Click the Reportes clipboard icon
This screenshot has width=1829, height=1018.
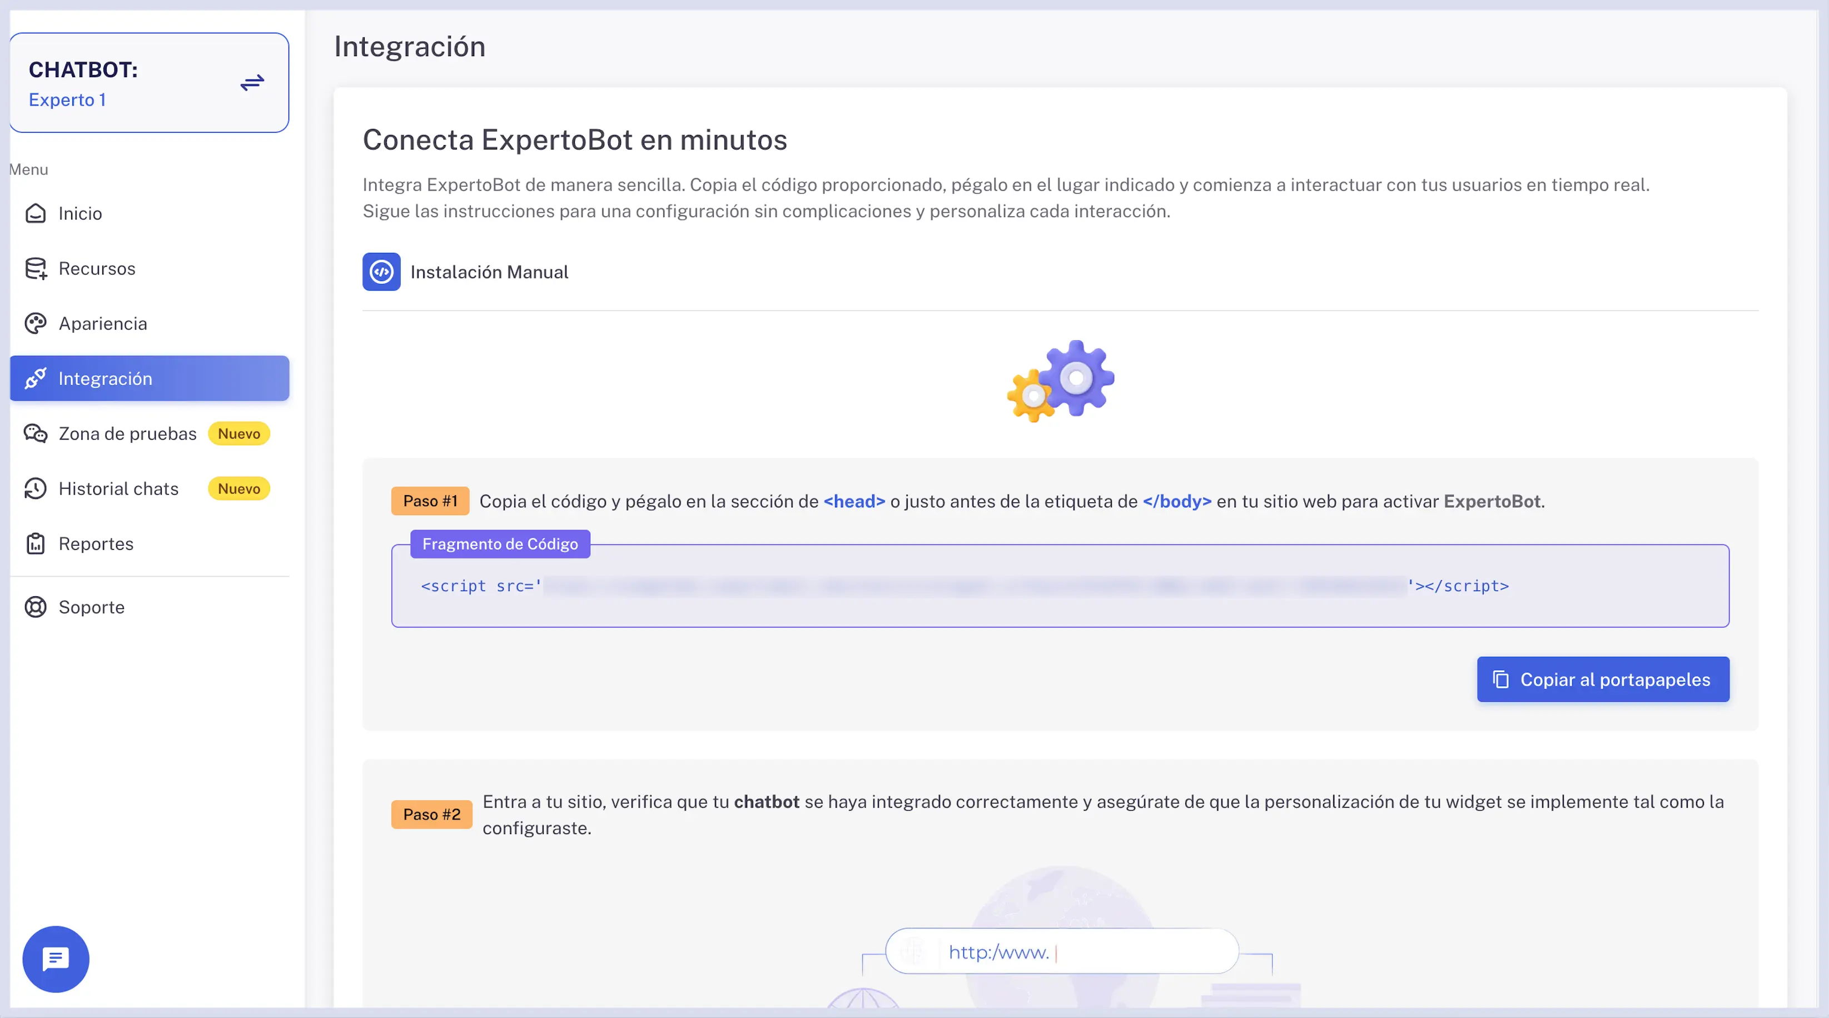click(36, 543)
